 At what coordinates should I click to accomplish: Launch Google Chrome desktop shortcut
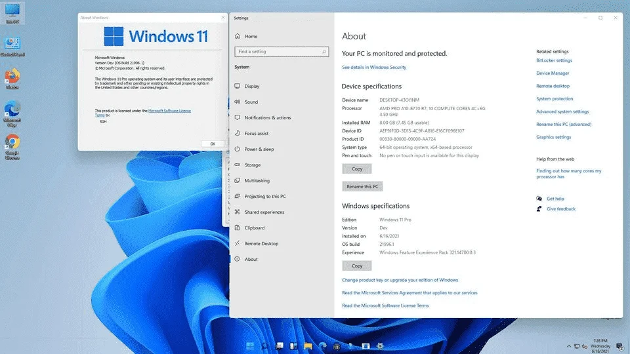12,147
